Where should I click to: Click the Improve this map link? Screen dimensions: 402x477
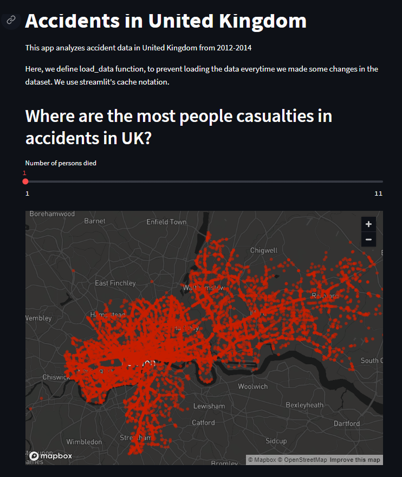(x=354, y=460)
